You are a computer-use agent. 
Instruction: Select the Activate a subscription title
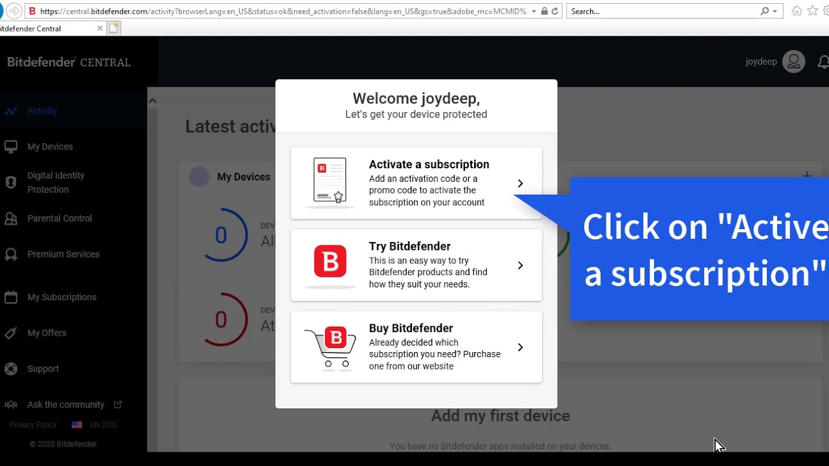[429, 164]
